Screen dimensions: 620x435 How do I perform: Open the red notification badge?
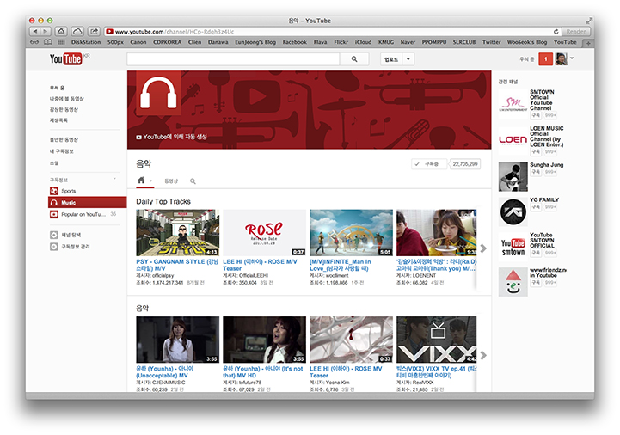click(x=546, y=59)
